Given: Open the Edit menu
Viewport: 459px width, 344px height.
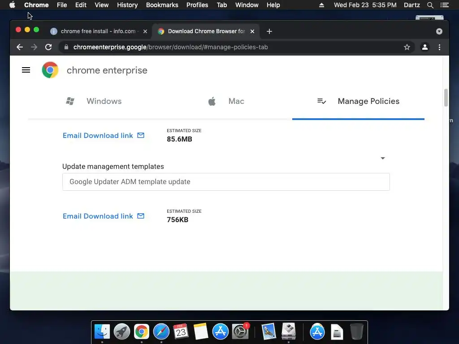Looking at the screenshot, I should tap(81, 5).
